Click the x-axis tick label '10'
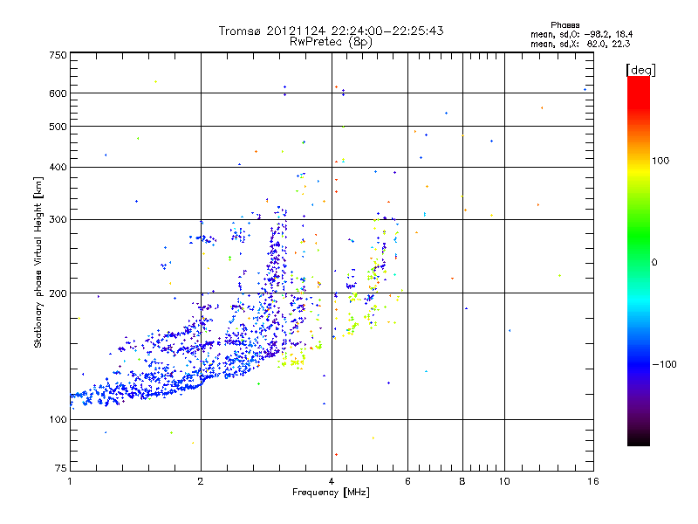 pos(504,481)
